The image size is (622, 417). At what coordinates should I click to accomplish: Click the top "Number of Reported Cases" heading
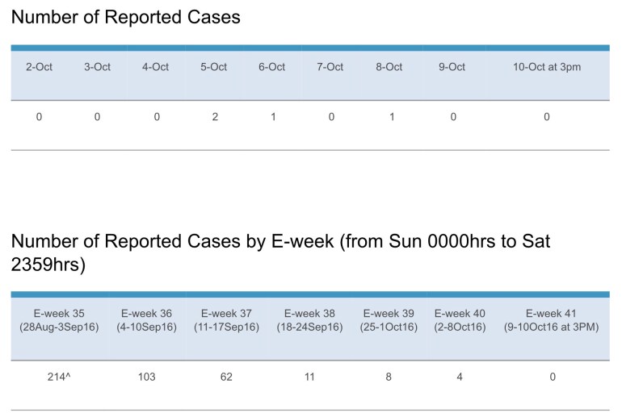pyautogui.click(x=125, y=17)
